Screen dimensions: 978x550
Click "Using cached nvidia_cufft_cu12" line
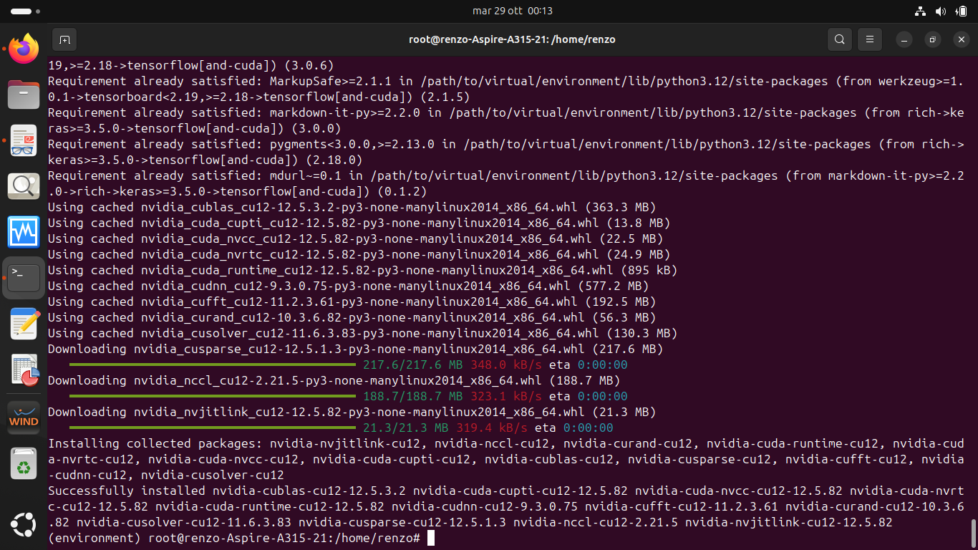coord(352,301)
